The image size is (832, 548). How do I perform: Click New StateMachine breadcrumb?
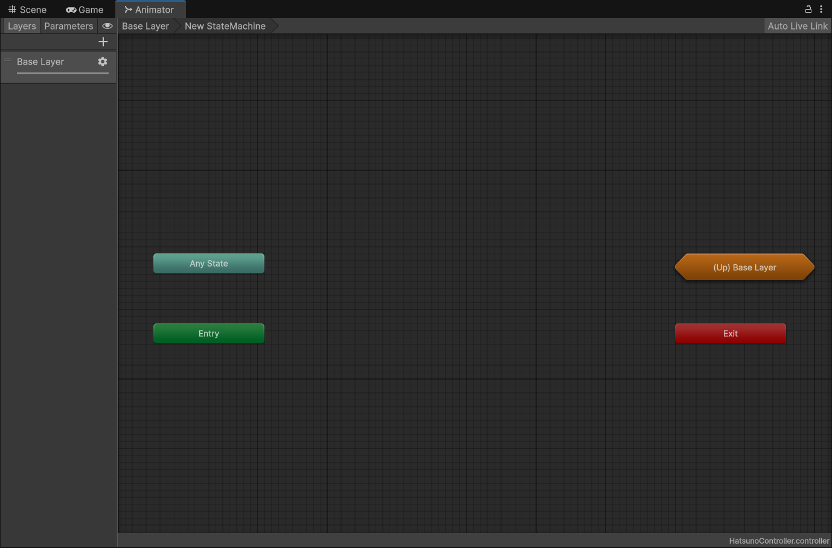tap(225, 26)
